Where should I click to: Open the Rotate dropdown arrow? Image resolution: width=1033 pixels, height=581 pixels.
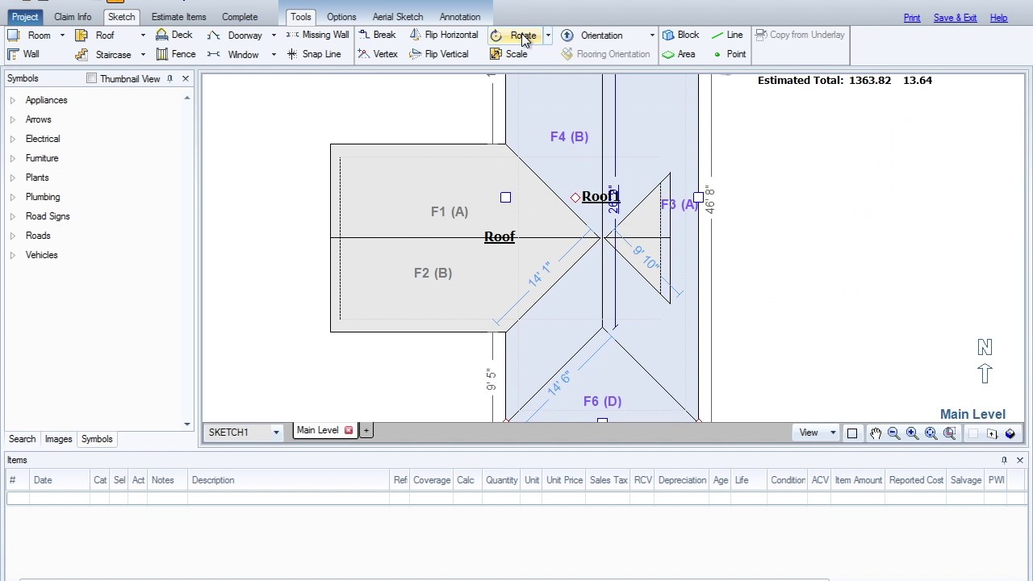click(548, 36)
